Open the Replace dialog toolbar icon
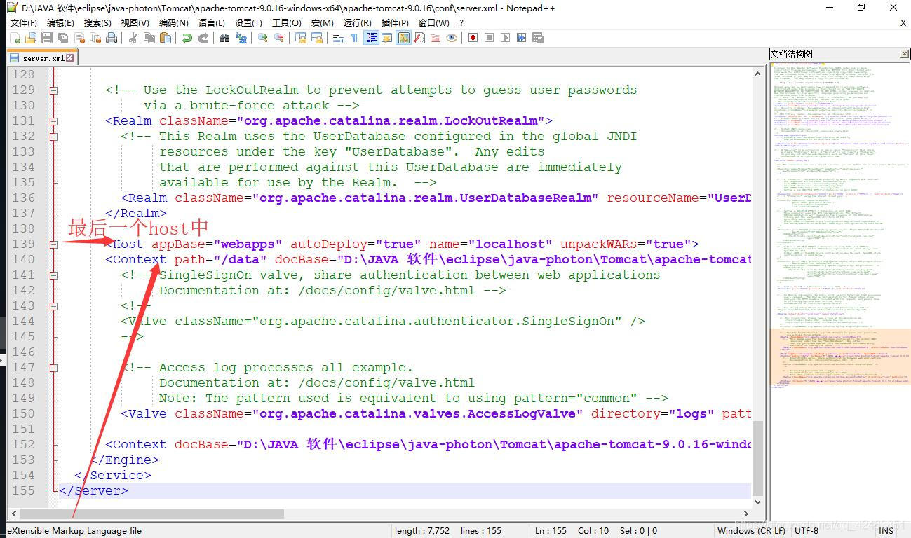 tap(241, 38)
